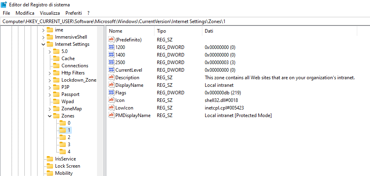Image resolution: width=370 pixels, height=176 pixels.
Task: Select the ZoneMap tree label
Action: [x=72, y=109]
